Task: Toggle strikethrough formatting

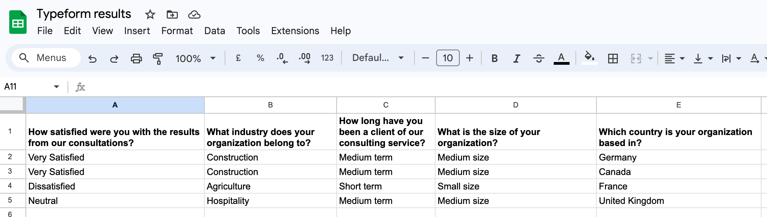Action: click(539, 59)
